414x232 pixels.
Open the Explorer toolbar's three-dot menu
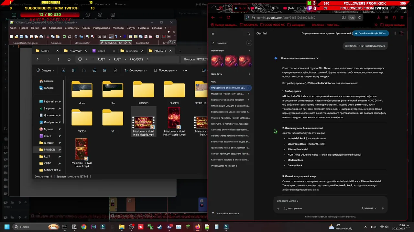185,70
